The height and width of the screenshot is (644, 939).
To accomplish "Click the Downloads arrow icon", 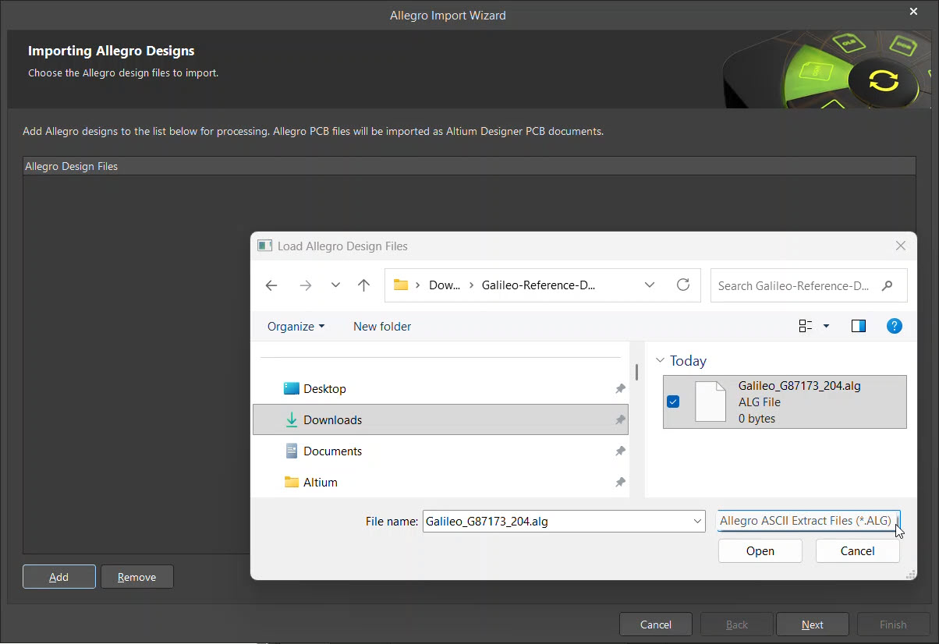I will pyautogui.click(x=292, y=419).
